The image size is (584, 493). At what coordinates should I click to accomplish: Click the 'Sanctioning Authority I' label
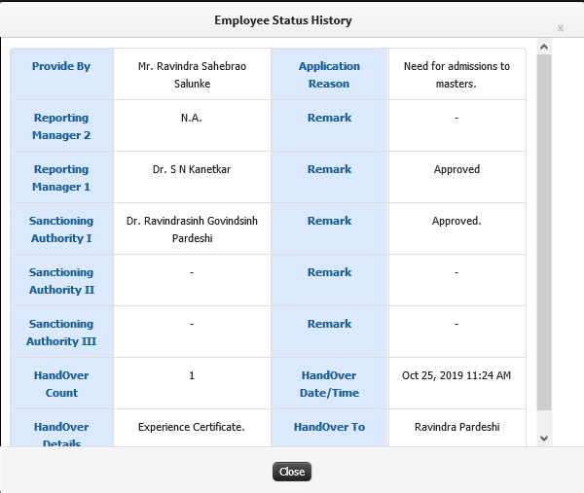(x=61, y=229)
